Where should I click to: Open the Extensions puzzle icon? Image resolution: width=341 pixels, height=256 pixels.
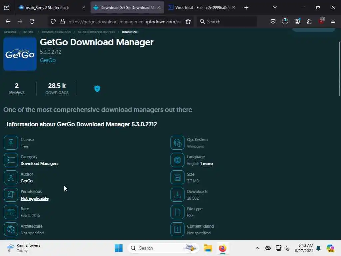pos(309,21)
